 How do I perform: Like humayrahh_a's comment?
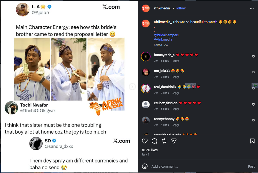[x=253, y=56]
